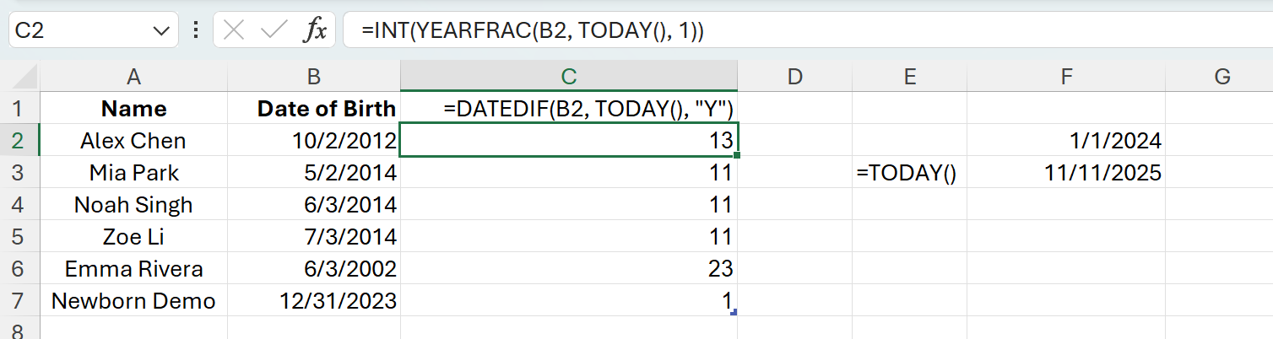Click the three-dot formula bar handle
The height and width of the screenshot is (339, 1273).
pyautogui.click(x=196, y=31)
